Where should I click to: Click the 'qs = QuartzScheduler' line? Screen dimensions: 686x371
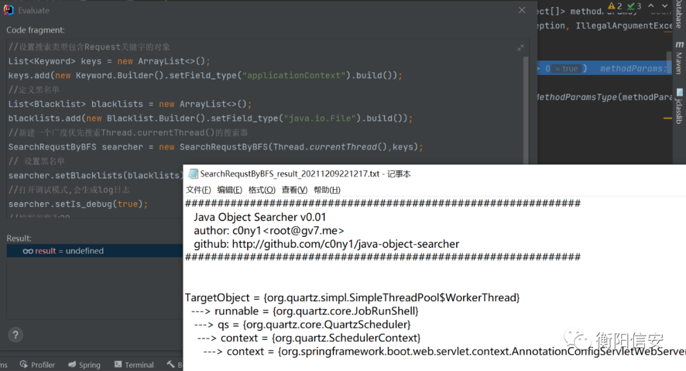pos(302,325)
